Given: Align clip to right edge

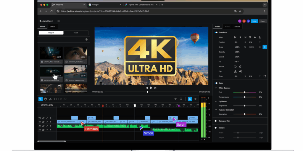Looking at the screenshot, I should [245, 37].
